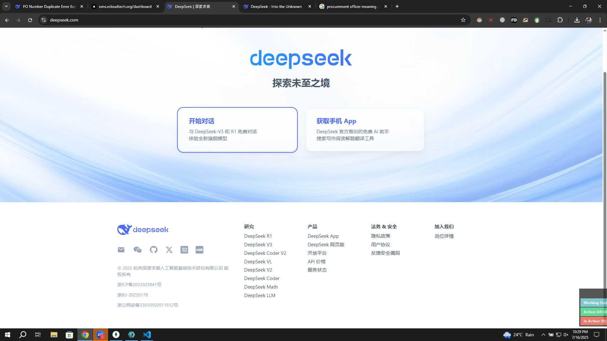Open the DeepSeek Math link
The height and width of the screenshot is (341, 607).
(261, 287)
